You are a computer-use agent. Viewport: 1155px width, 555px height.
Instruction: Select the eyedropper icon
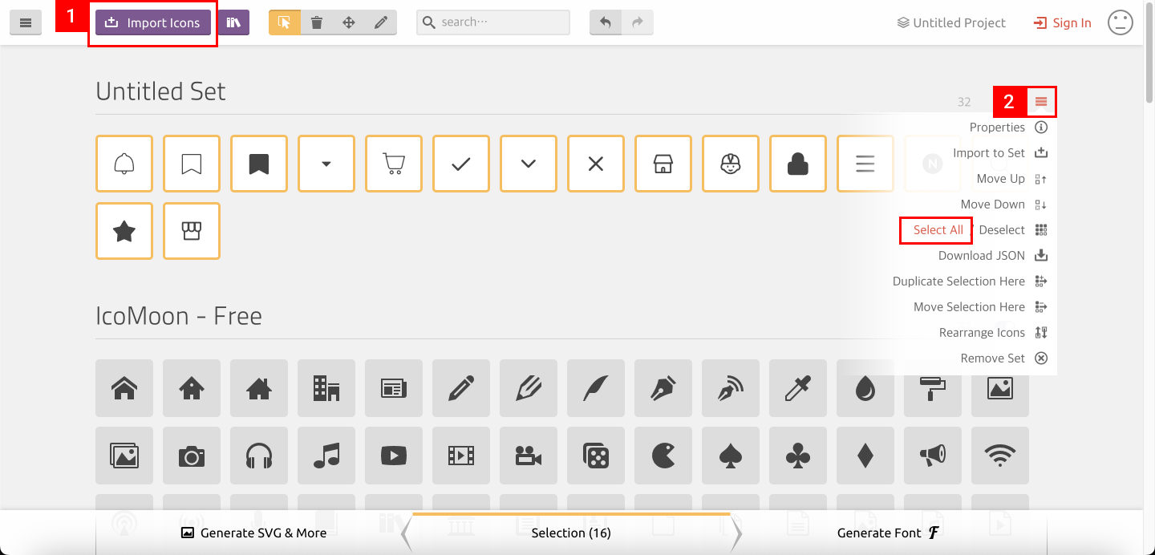pos(798,388)
